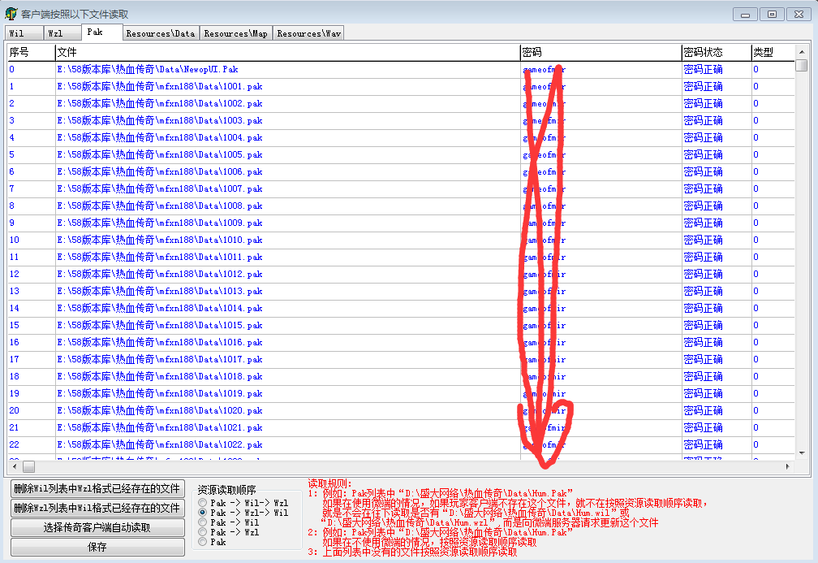Select the 1010.pak file row
Viewport: 818px width, 563px height.
point(401,240)
